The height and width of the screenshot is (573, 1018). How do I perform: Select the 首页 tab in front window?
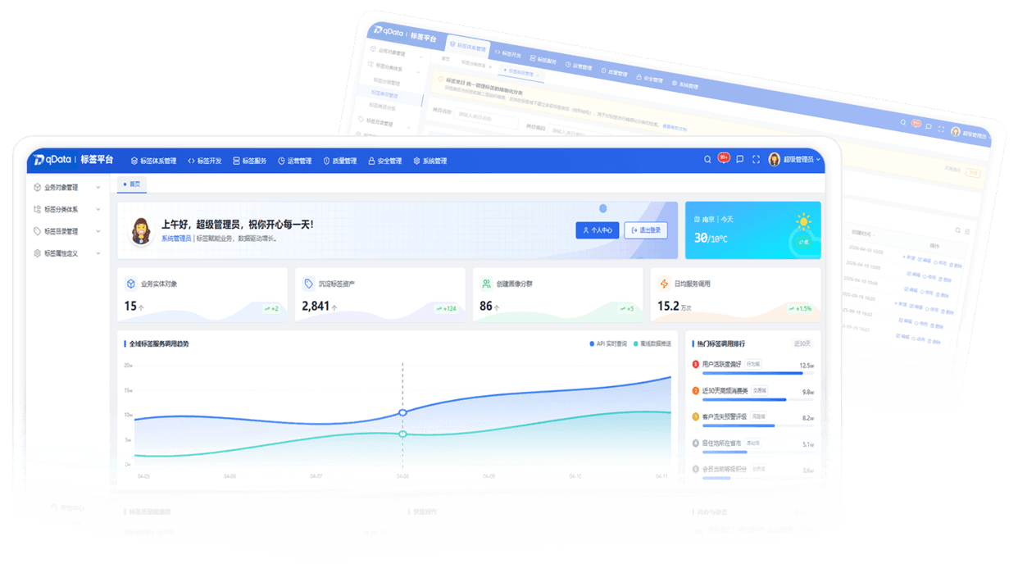(132, 184)
